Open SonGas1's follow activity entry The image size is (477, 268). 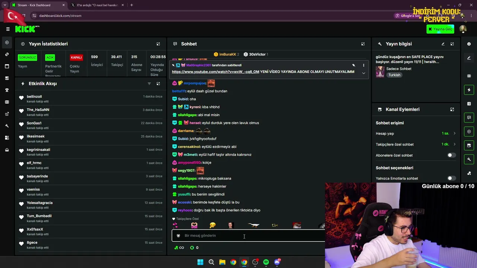click(91, 125)
